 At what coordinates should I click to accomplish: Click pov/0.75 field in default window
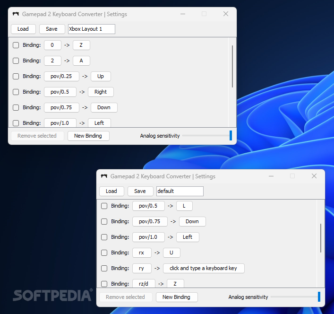(x=150, y=221)
